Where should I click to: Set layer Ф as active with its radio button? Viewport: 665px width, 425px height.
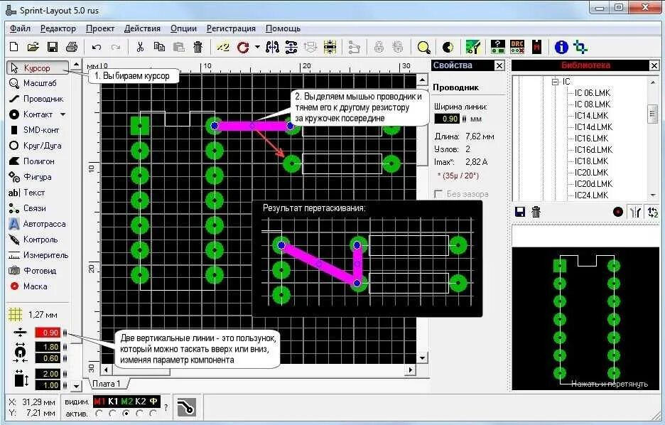coord(153,413)
